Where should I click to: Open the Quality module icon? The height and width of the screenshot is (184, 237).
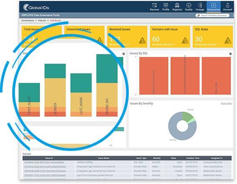pyautogui.click(x=189, y=7)
